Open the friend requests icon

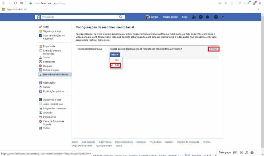pos(194,17)
